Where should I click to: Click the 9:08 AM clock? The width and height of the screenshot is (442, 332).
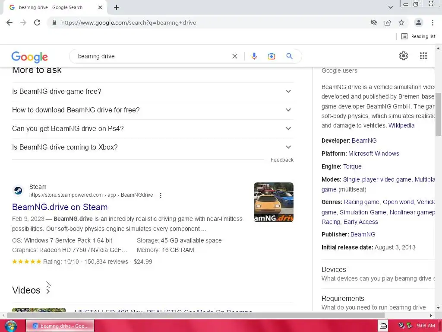click(x=426, y=326)
